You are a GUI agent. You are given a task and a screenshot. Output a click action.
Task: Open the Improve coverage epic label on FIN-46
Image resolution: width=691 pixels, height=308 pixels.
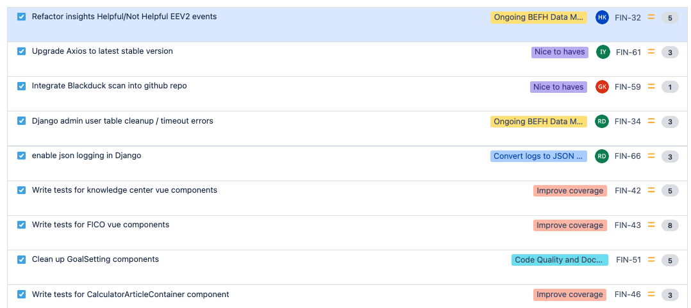tap(570, 295)
